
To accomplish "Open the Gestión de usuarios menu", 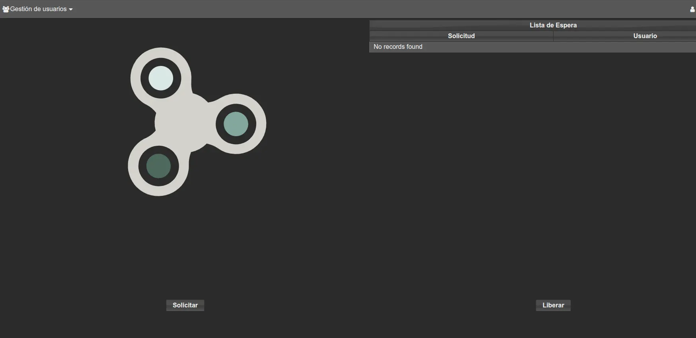I will pyautogui.click(x=38, y=9).
